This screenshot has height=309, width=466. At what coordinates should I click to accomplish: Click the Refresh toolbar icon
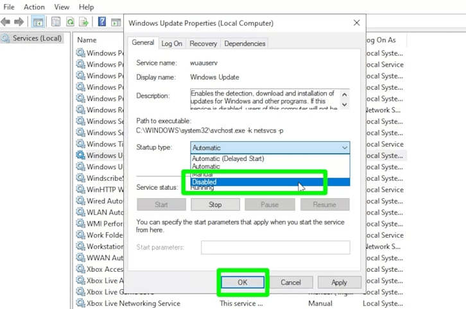(70, 22)
